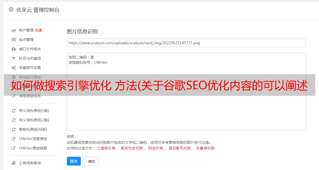Click the bar chart icon for 账户管理

coord(14,30)
